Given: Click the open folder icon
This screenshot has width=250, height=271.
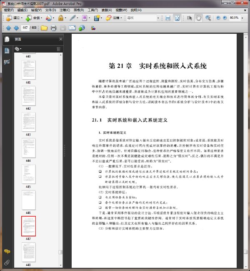Looking at the screenshot, I should 44,28.
